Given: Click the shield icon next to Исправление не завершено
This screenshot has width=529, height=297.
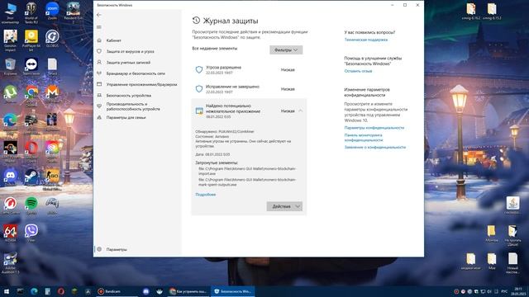Looking at the screenshot, I should point(199,89).
